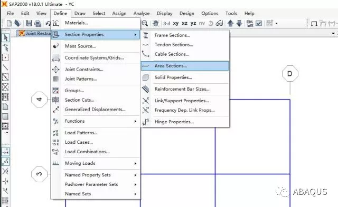Viewport: 338px width, 207px height.
Task: Move up in list arrow icon
Action: [x=230, y=23]
